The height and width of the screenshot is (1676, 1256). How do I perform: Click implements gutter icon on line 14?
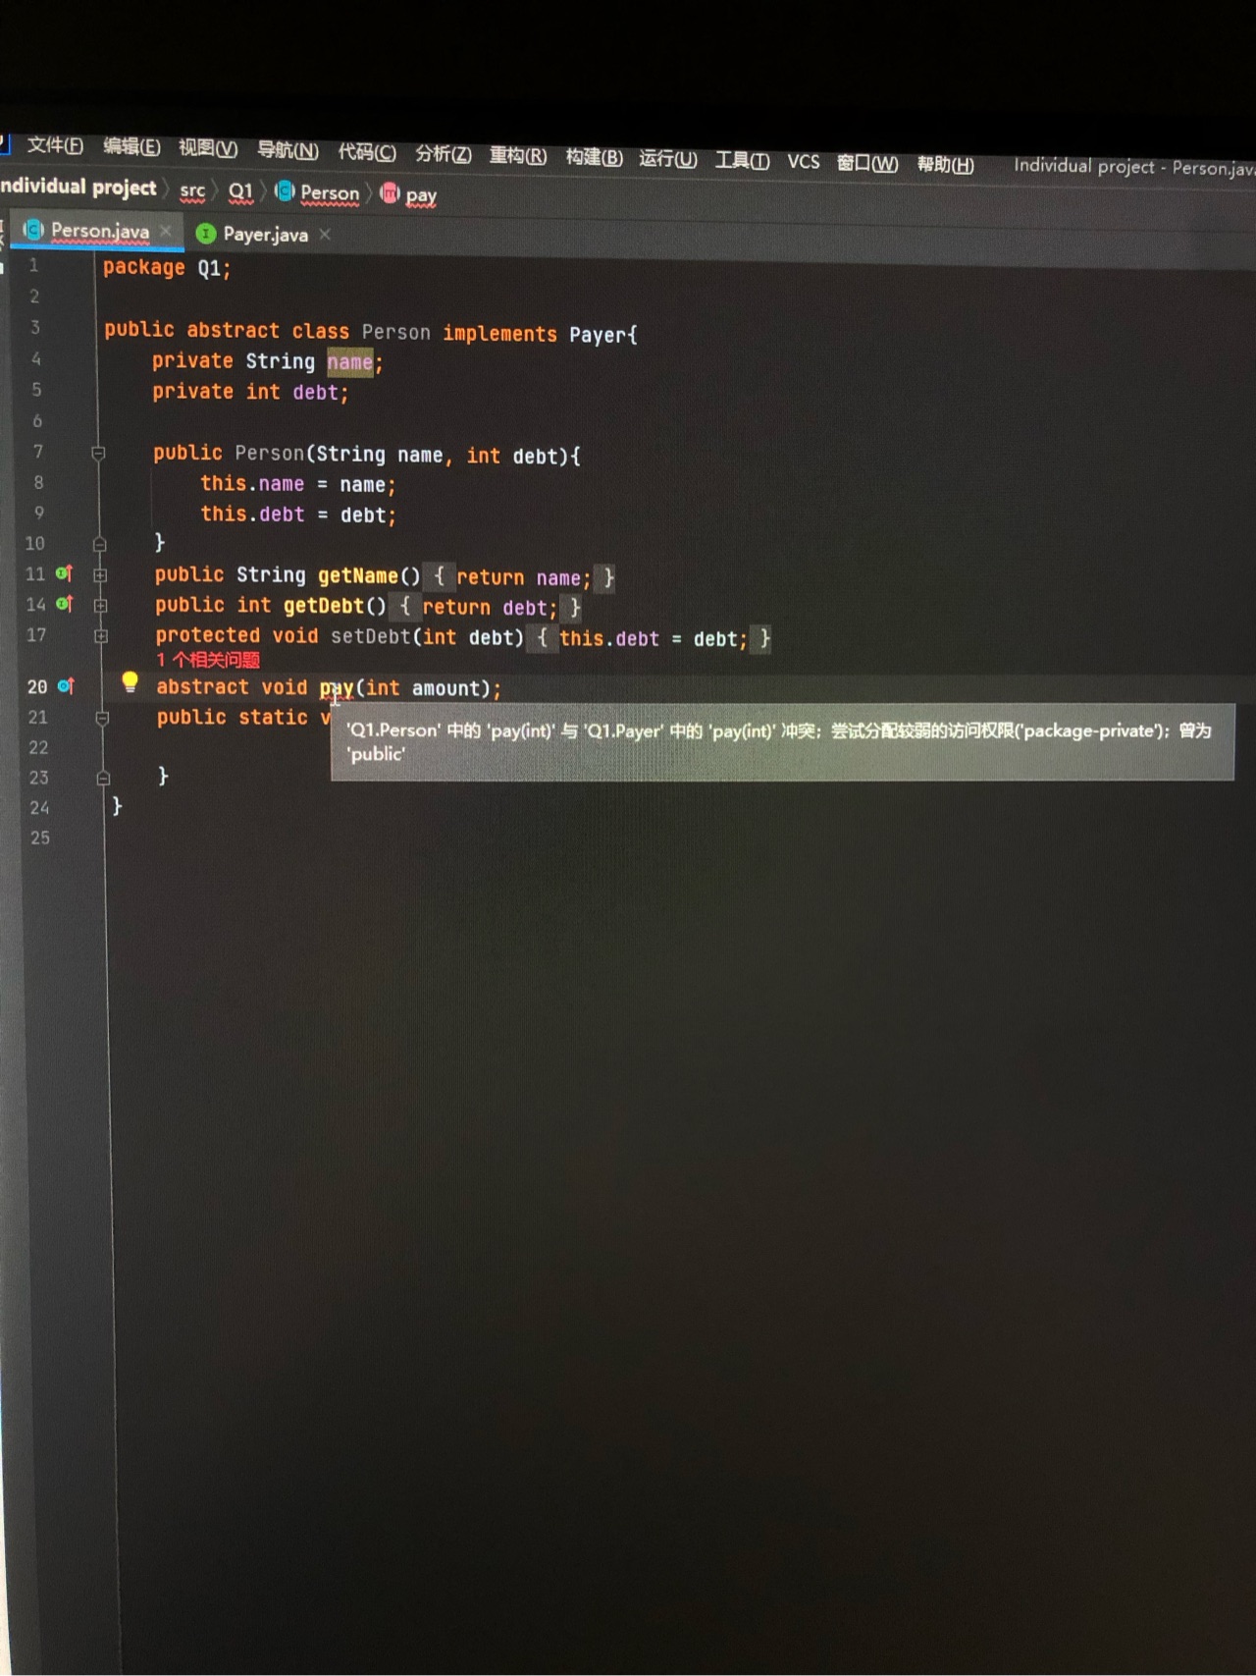pos(65,604)
